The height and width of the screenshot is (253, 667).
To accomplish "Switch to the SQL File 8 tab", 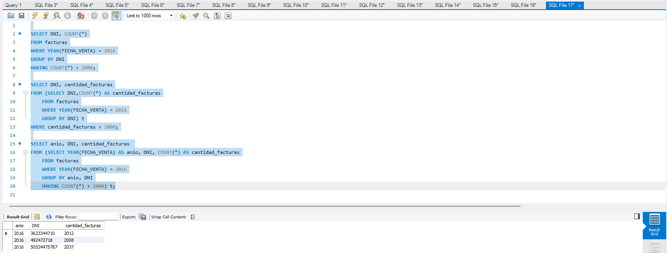I will coord(224,5).
